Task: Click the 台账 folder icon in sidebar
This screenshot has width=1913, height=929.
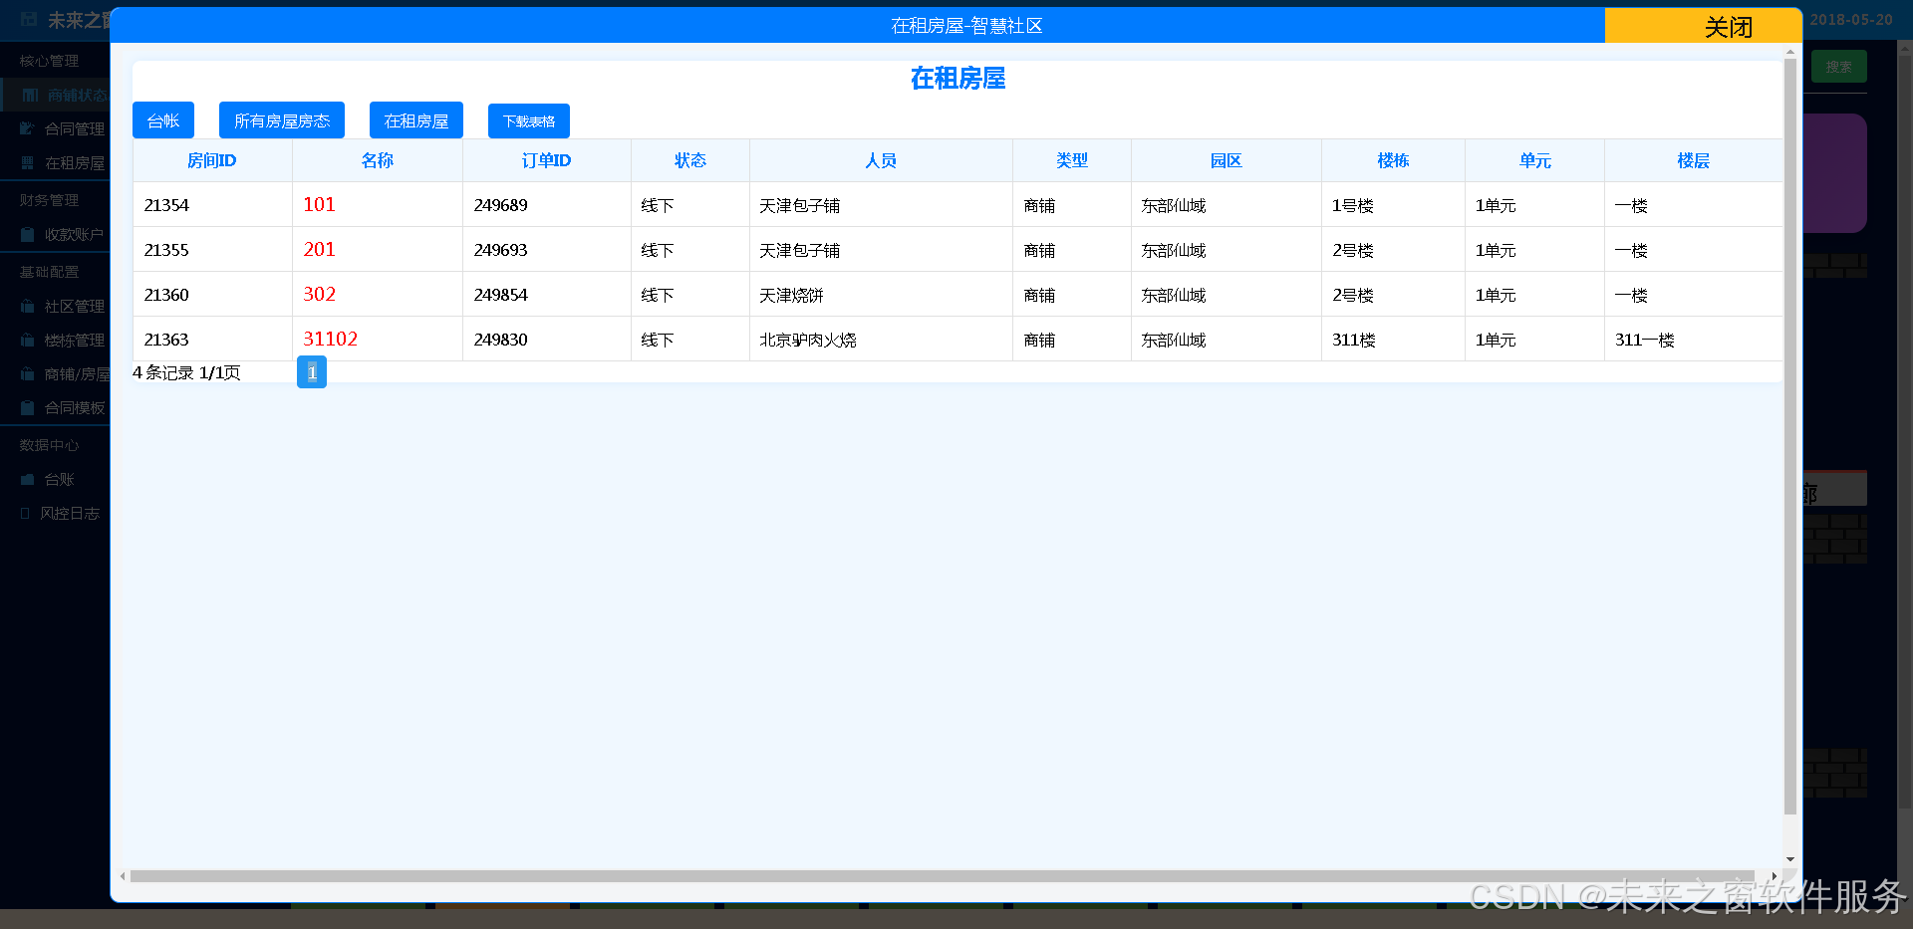Action: click(x=28, y=480)
